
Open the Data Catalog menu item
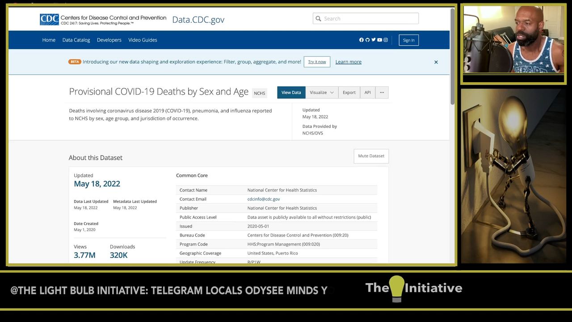pyautogui.click(x=76, y=40)
